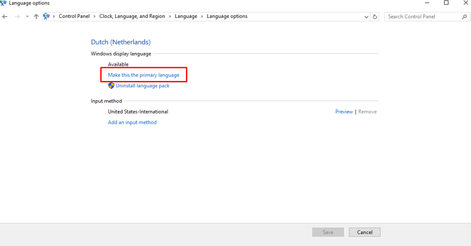Click the Windows display language label
Screen dimensions: 471x246
point(121,54)
